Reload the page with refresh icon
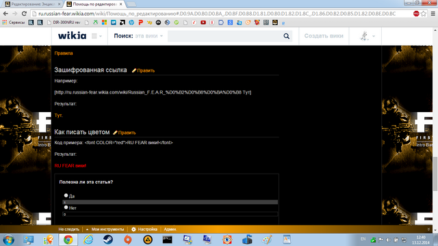The width and height of the screenshot is (438, 246). (25, 14)
